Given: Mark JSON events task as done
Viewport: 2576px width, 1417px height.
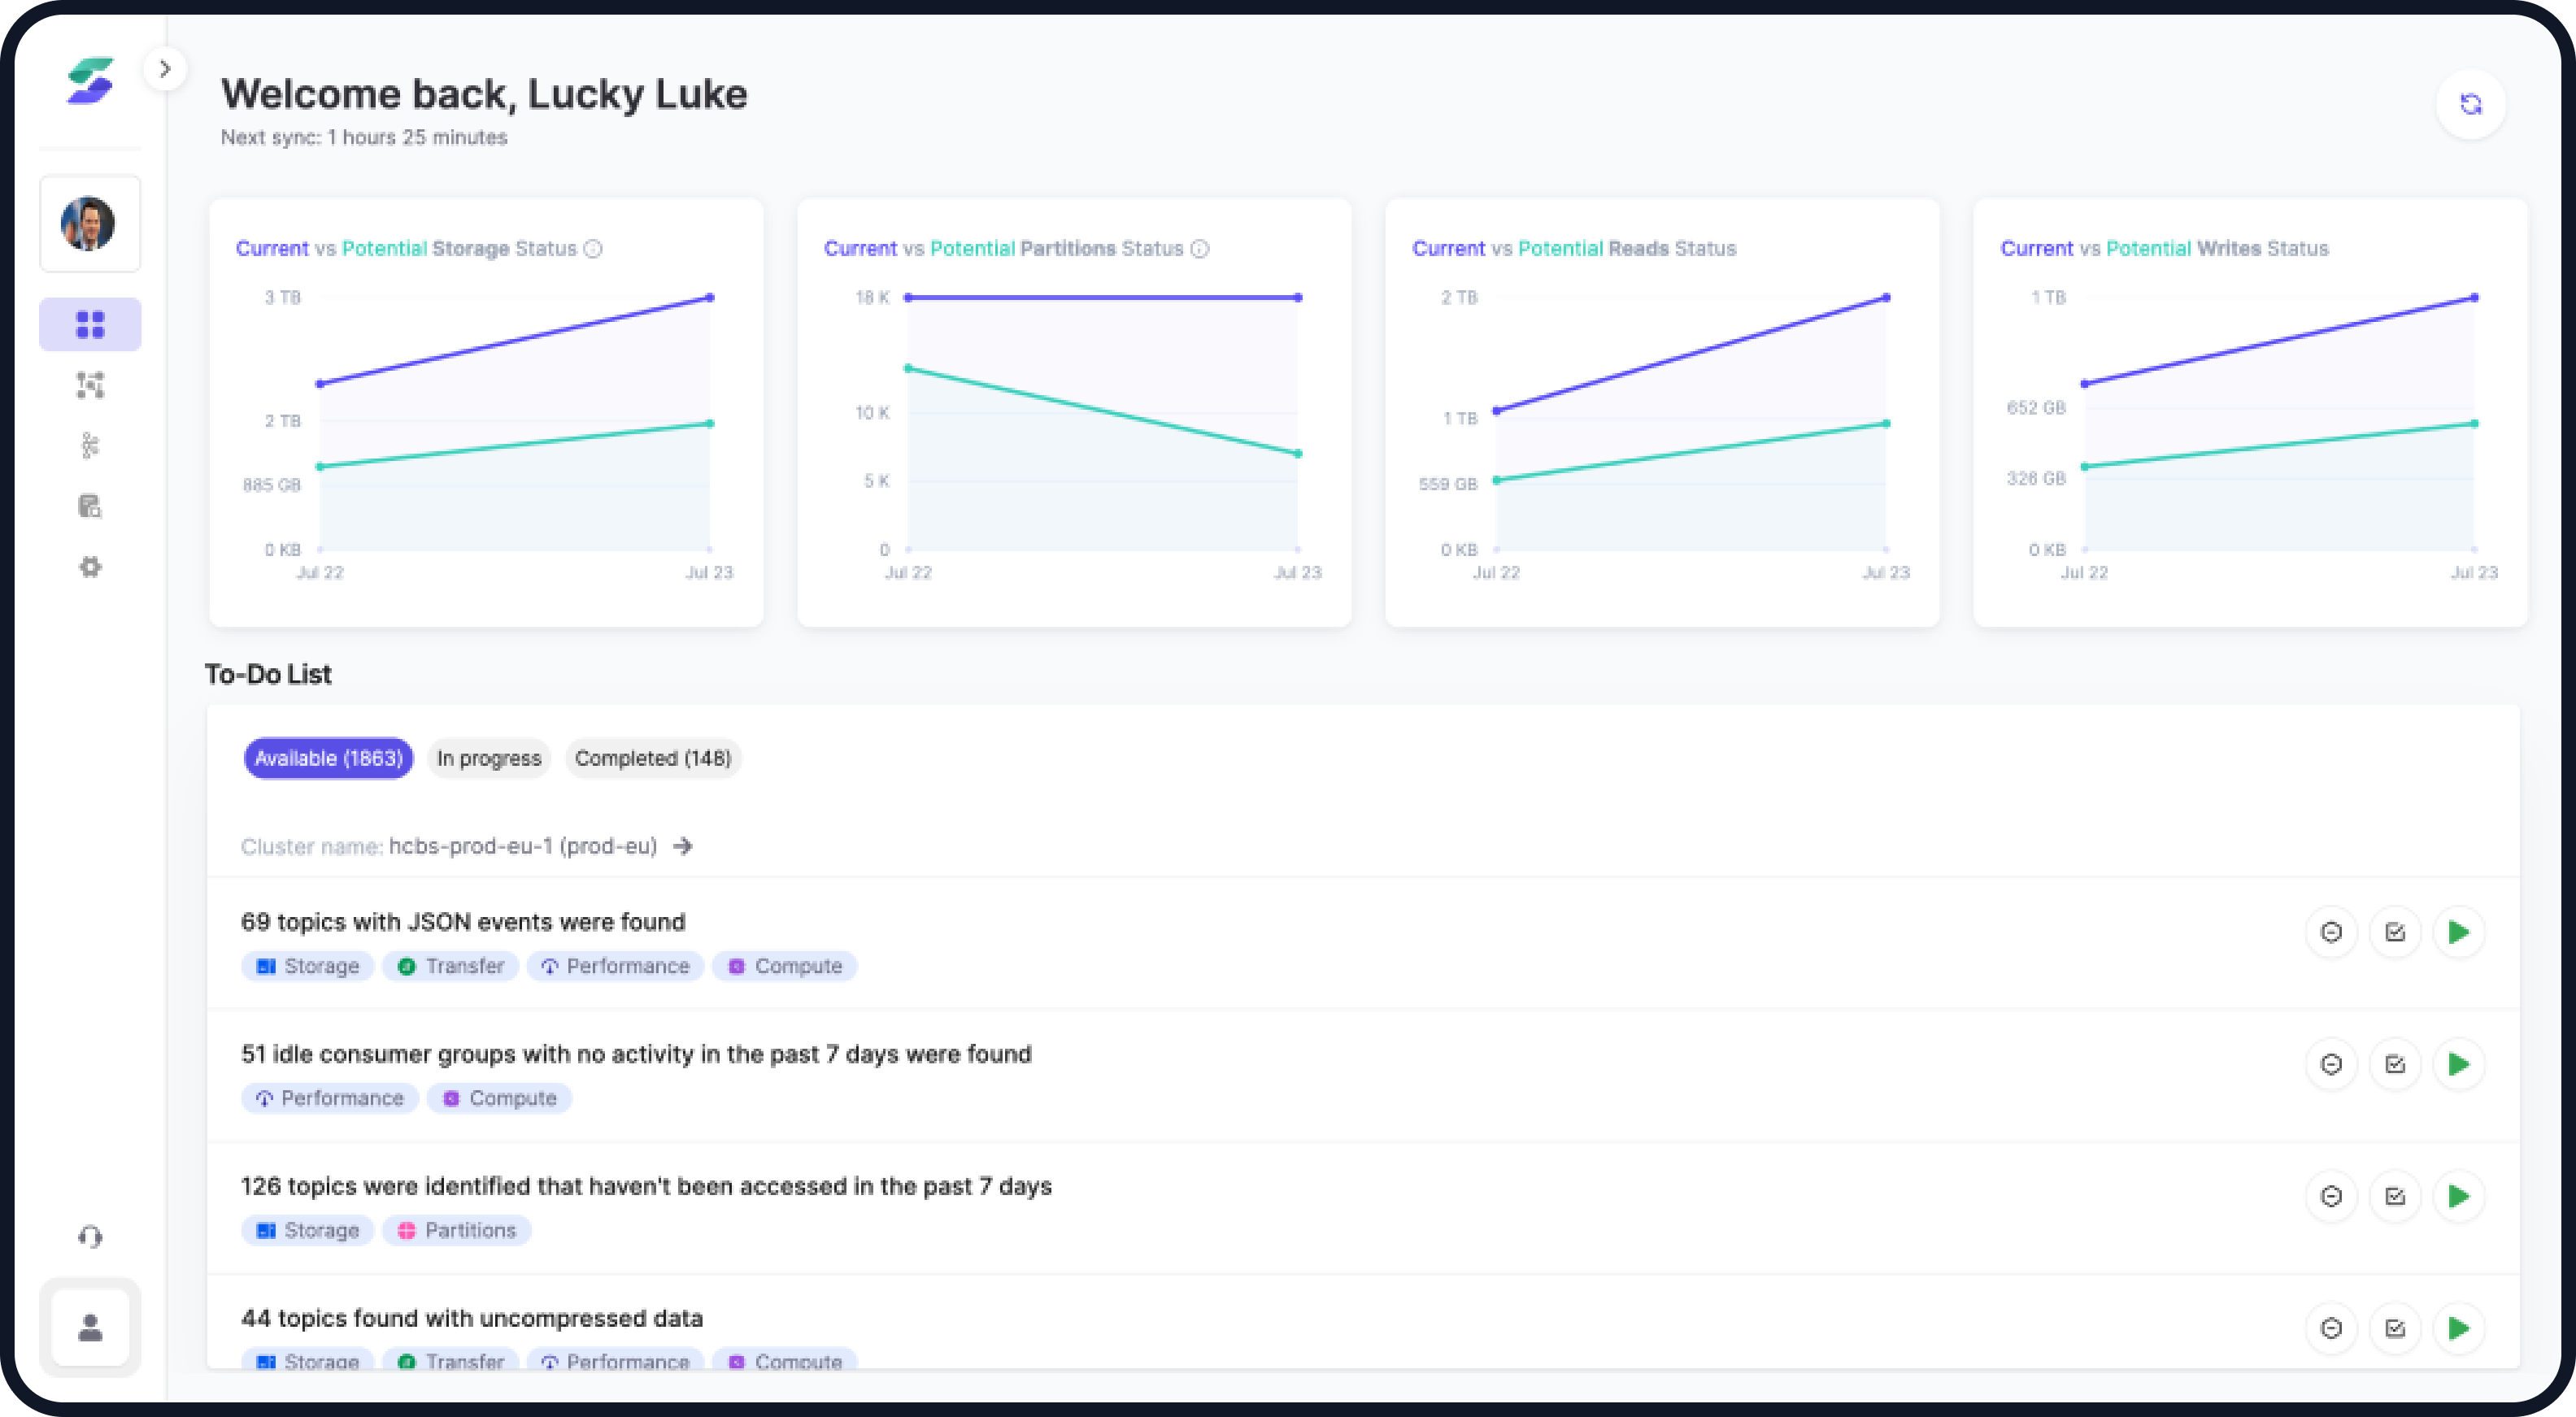Looking at the screenshot, I should tap(2395, 932).
